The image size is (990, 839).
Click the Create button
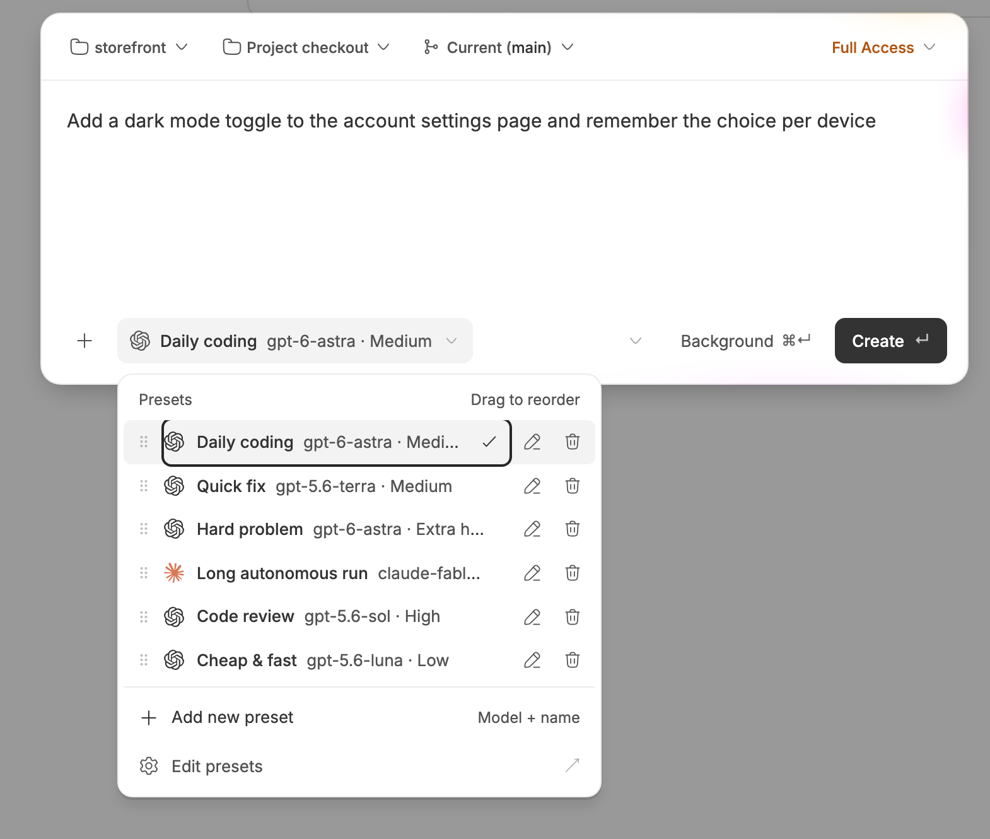890,341
